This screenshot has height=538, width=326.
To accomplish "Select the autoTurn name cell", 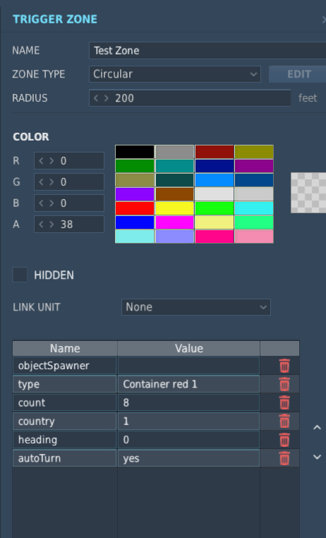I will (65, 458).
